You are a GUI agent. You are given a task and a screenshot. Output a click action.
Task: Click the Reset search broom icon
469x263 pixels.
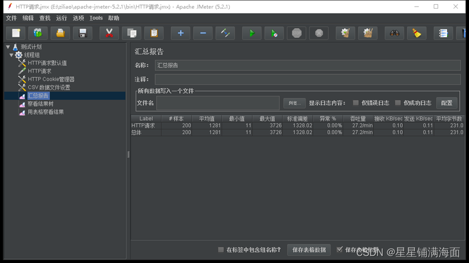click(416, 33)
